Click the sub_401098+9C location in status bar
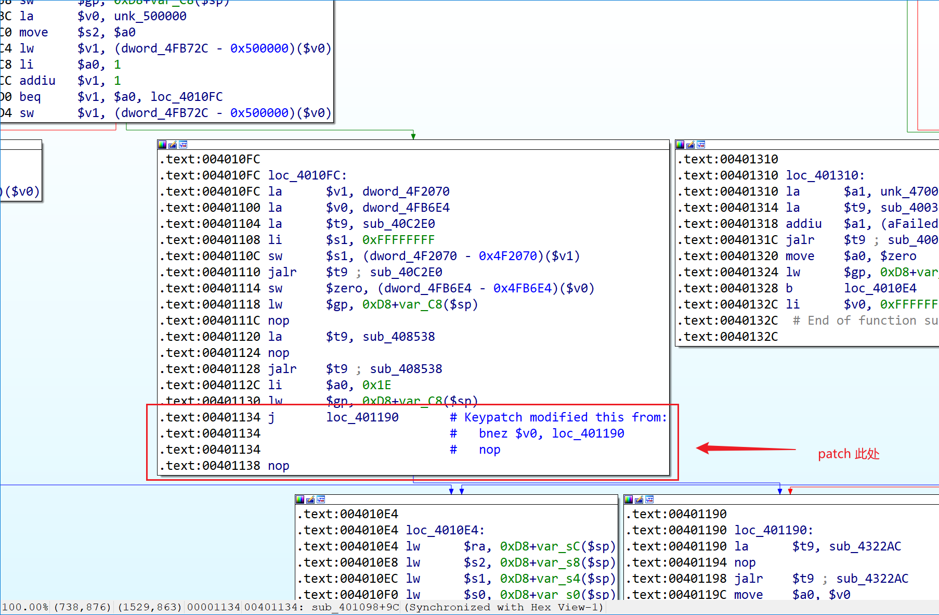The image size is (939, 615). (356, 607)
